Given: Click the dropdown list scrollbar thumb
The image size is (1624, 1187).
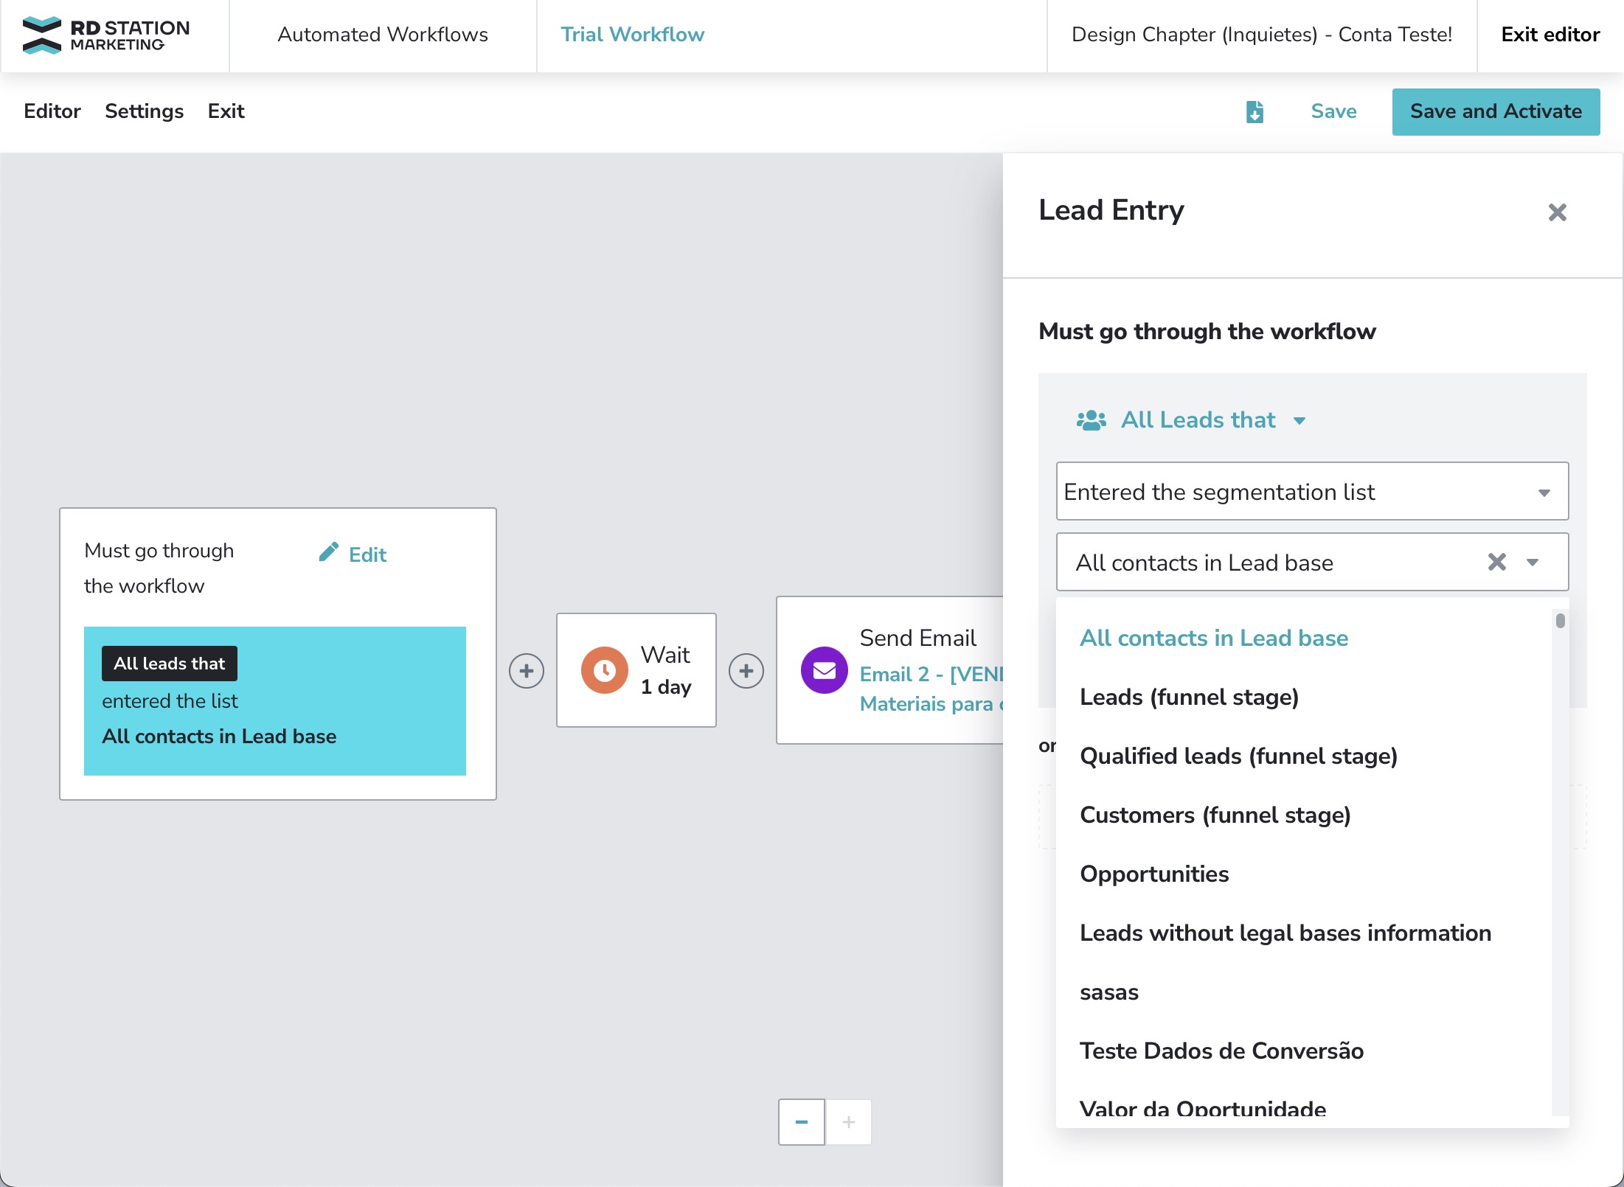Looking at the screenshot, I should click(x=1560, y=621).
